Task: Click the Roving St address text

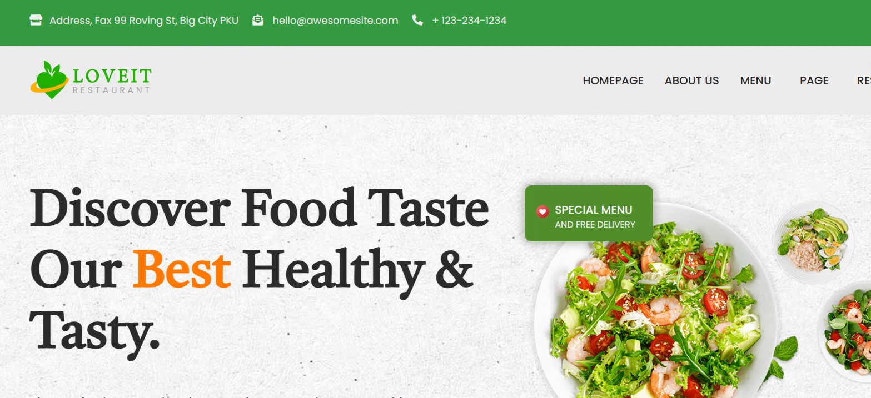Action: (144, 21)
